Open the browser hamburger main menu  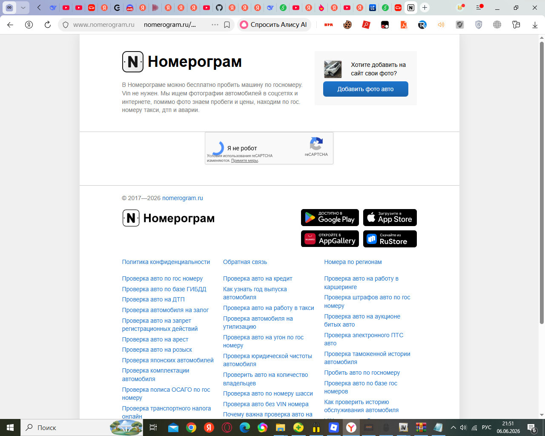coord(479,8)
